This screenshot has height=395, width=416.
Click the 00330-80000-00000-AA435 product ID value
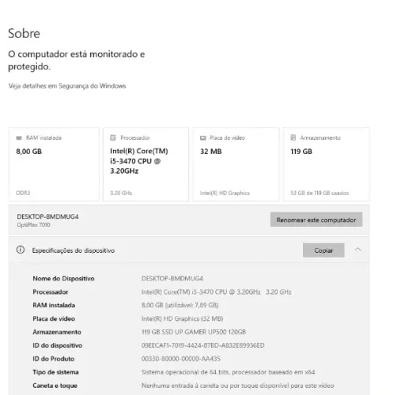(181, 359)
